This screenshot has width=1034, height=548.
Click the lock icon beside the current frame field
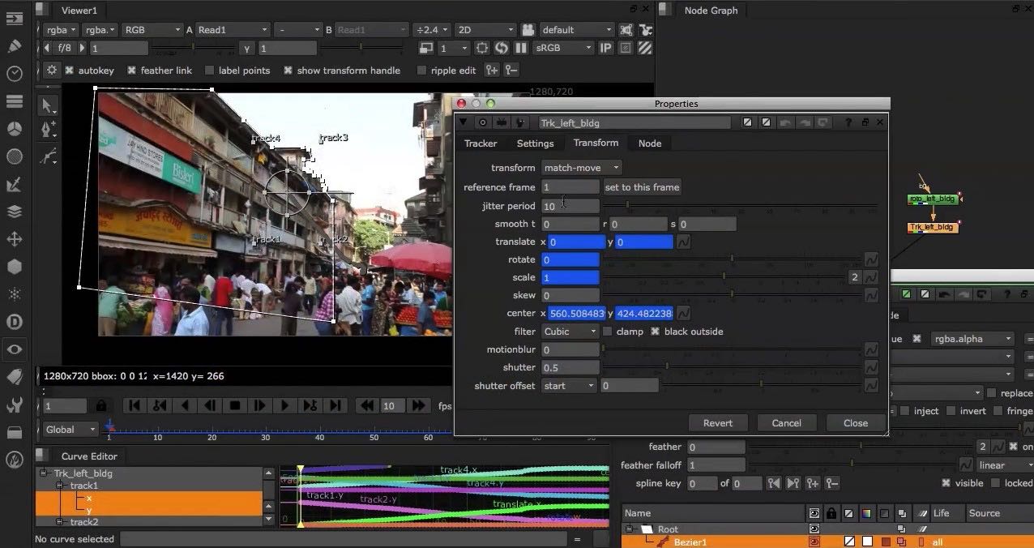pos(102,405)
